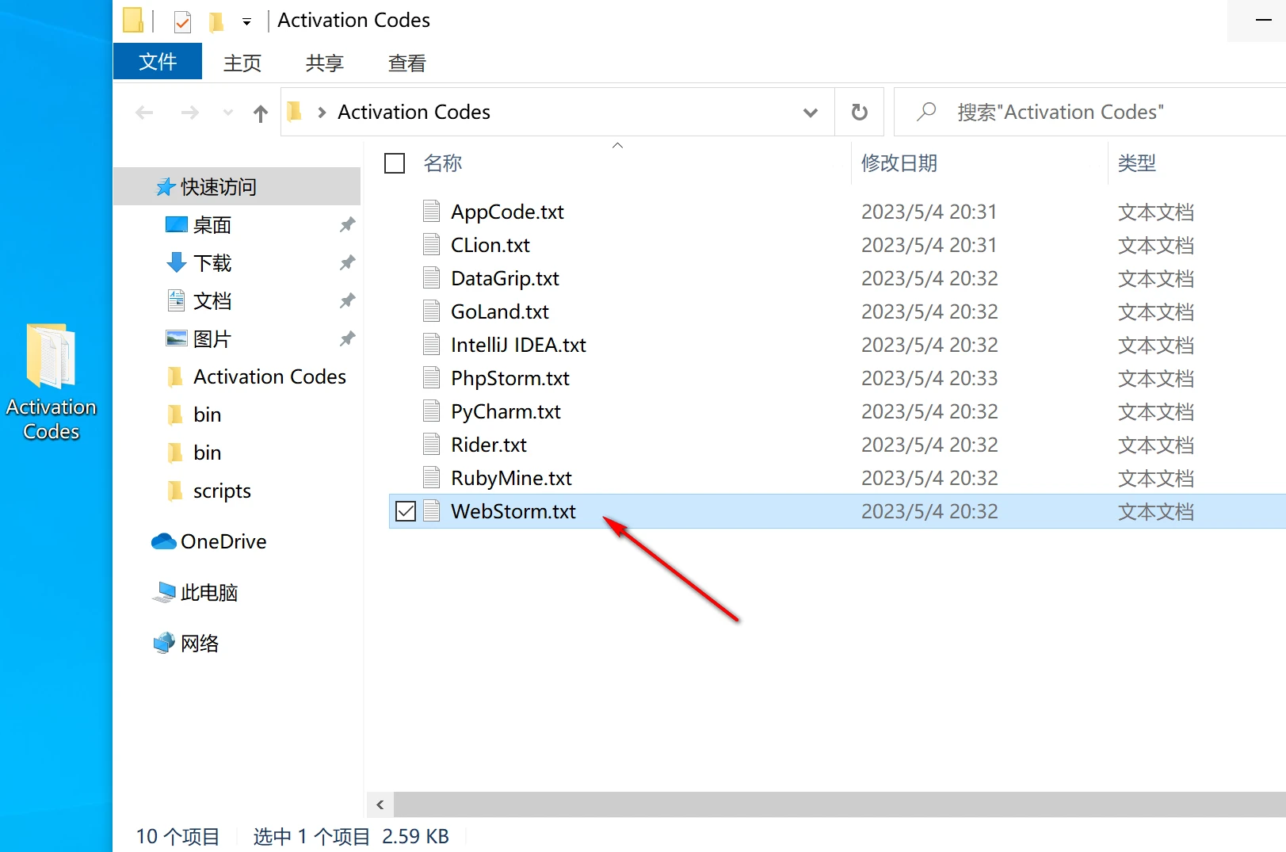
Task: Select the CLion.txt file
Action: coord(490,245)
